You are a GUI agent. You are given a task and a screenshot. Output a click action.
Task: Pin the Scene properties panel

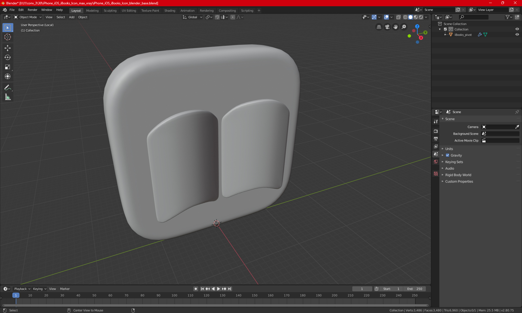point(517,112)
